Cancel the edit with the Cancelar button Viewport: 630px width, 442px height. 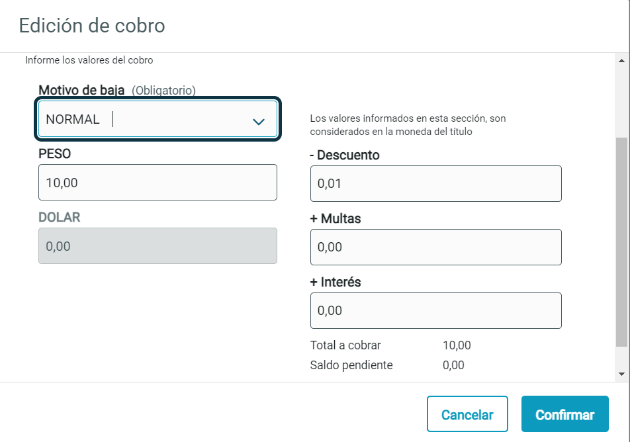[467, 414]
